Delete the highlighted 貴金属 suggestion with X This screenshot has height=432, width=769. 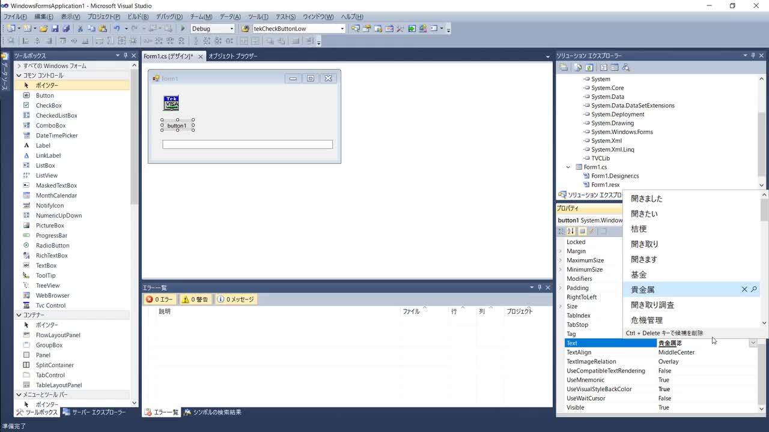coord(744,289)
